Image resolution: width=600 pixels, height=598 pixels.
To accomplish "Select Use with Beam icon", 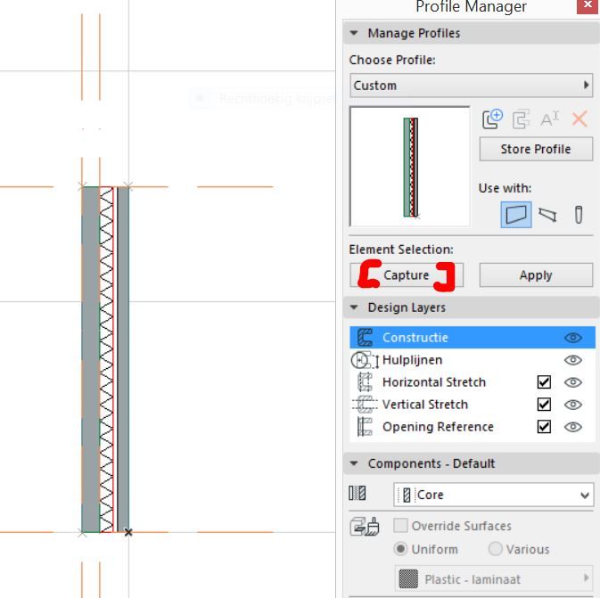I will (547, 215).
